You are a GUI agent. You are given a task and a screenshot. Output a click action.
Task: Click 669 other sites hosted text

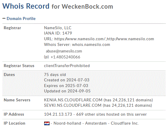point(111,114)
